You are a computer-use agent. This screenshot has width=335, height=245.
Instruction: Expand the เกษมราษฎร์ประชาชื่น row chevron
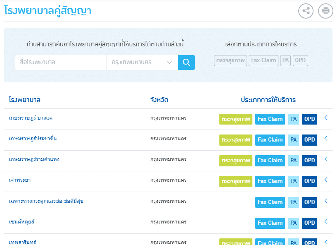[326, 139]
